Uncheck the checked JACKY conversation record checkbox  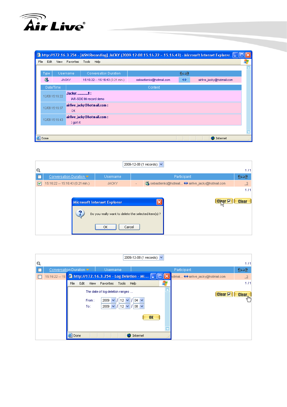coord(40,184)
